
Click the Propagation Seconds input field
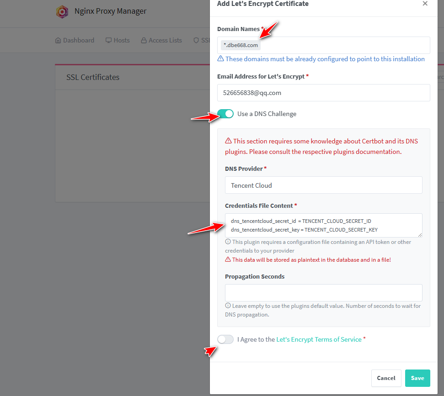click(x=323, y=293)
